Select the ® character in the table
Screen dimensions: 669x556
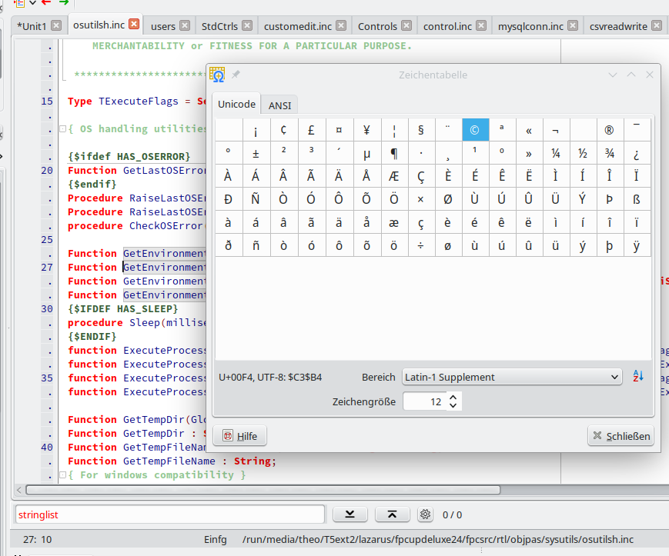(x=609, y=130)
